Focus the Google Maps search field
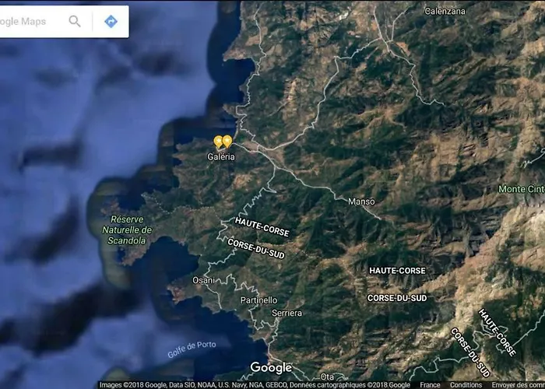 (x=31, y=21)
